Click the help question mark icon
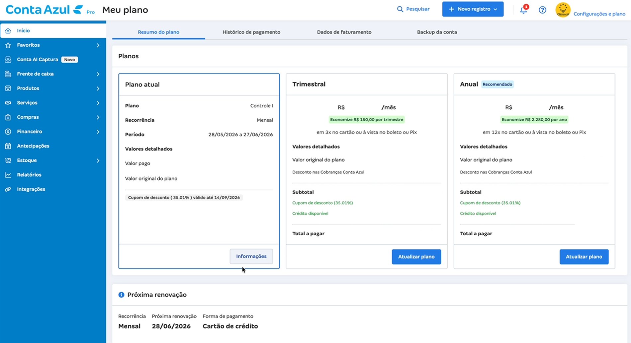Image resolution: width=631 pixels, height=343 pixels. (542, 10)
